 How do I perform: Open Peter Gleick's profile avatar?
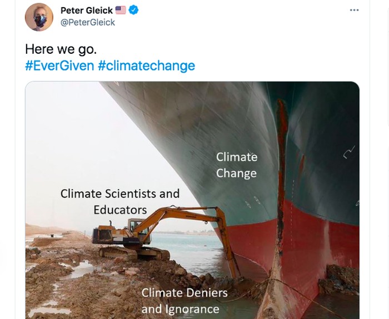[39, 17]
